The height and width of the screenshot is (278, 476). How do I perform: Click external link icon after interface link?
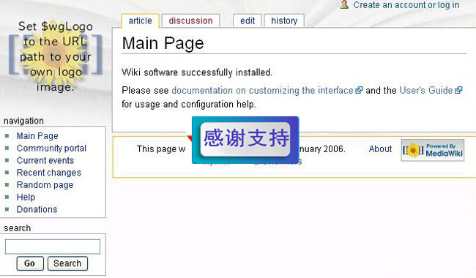point(359,90)
